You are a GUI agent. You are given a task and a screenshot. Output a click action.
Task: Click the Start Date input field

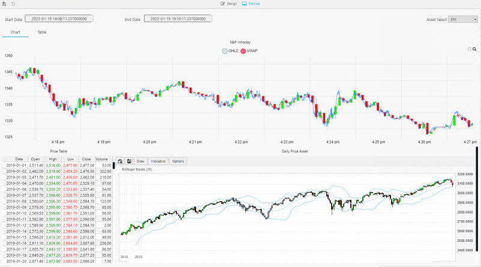58,19
